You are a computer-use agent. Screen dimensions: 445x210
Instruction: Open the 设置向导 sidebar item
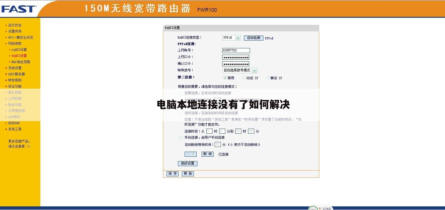tap(15, 31)
